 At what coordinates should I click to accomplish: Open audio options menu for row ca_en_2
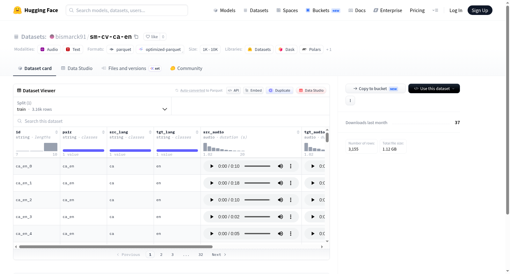(x=291, y=200)
